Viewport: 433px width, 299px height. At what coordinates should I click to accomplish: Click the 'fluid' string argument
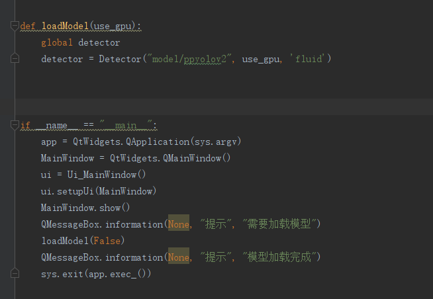[308, 59]
